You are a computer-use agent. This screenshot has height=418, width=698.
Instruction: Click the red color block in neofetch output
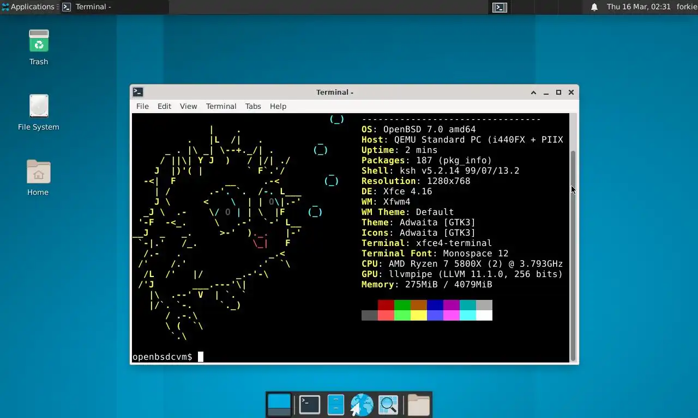[x=386, y=305]
